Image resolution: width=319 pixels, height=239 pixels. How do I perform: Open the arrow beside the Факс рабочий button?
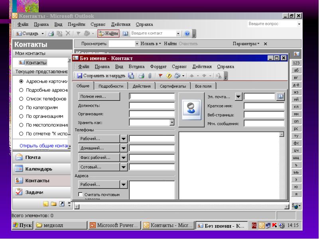[x=124, y=157]
